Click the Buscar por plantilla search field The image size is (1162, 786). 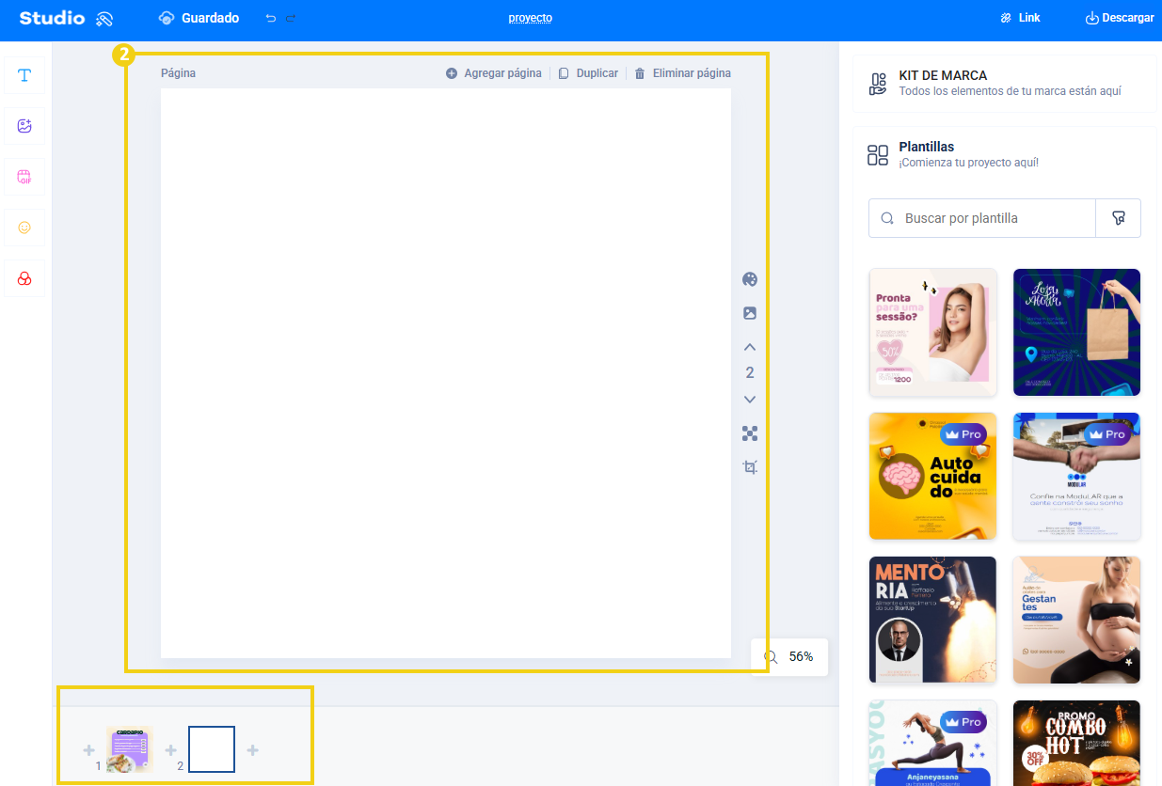click(x=982, y=218)
